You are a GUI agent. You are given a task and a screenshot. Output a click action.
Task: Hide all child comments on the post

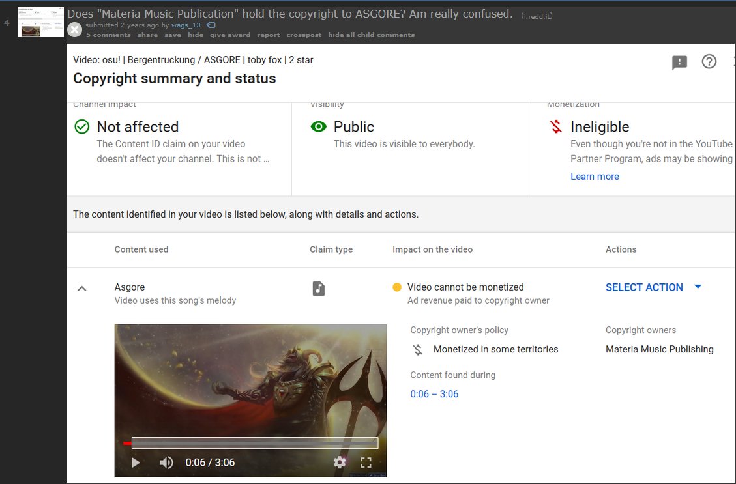pos(371,35)
